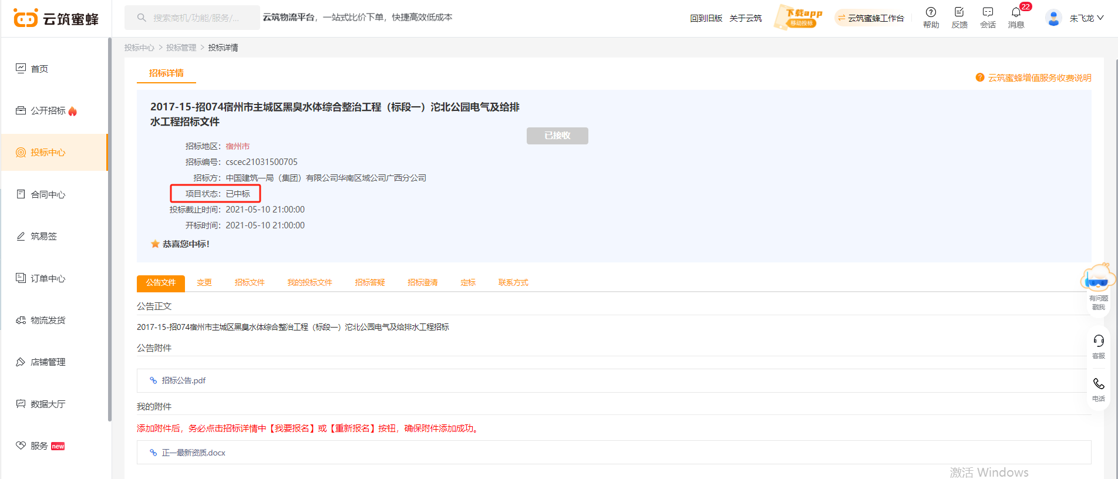Screen dimensions: 1118x479
Task: Click the 电话 phone icon
Action: [x=1098, y=384]
